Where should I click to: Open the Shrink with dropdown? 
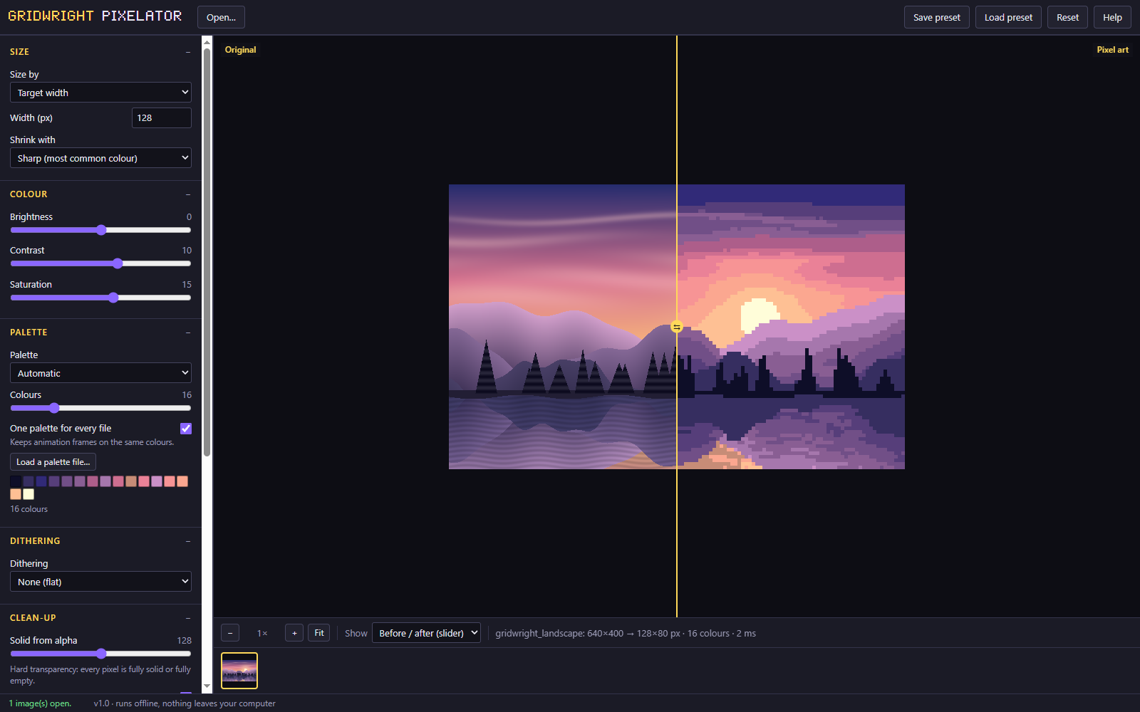pos(100,158)
